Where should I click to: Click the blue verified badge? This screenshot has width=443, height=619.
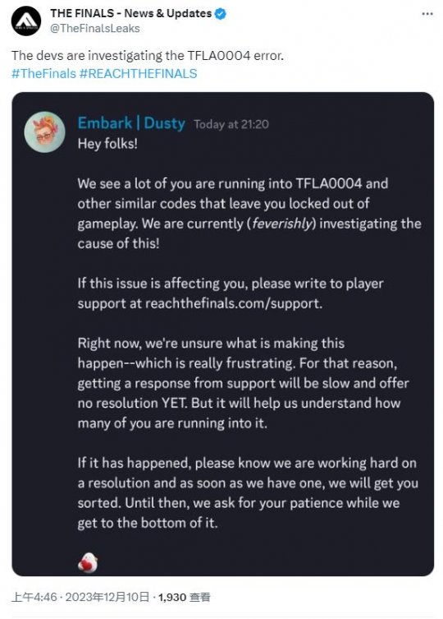[221, 14]
